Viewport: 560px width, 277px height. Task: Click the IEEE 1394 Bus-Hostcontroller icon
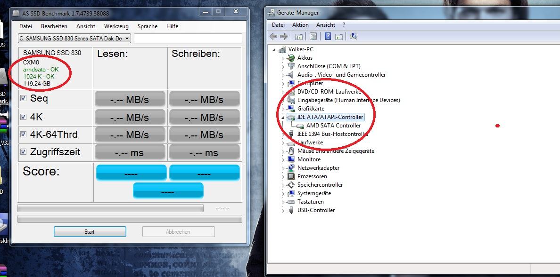291,134
